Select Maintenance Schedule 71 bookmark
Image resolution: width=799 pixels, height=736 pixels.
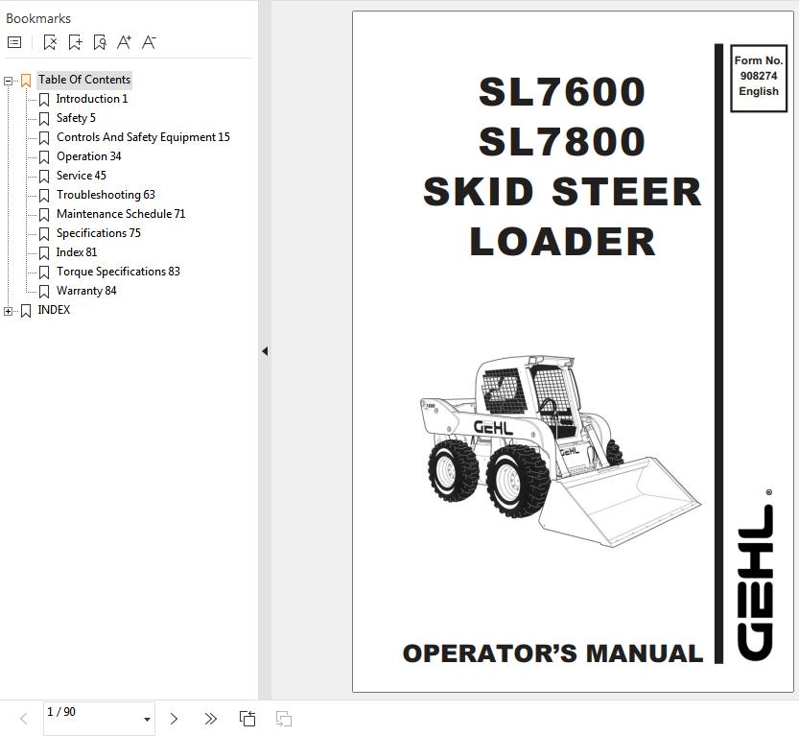[121, 214]
